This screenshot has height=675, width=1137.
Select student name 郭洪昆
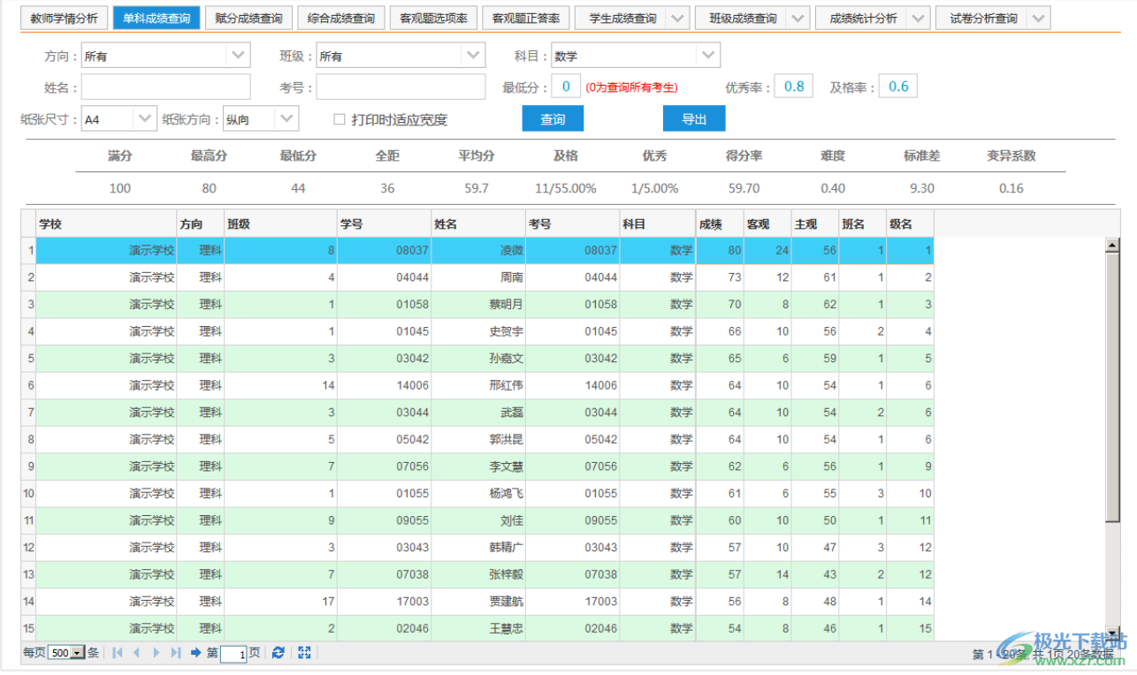coord(507,439)
